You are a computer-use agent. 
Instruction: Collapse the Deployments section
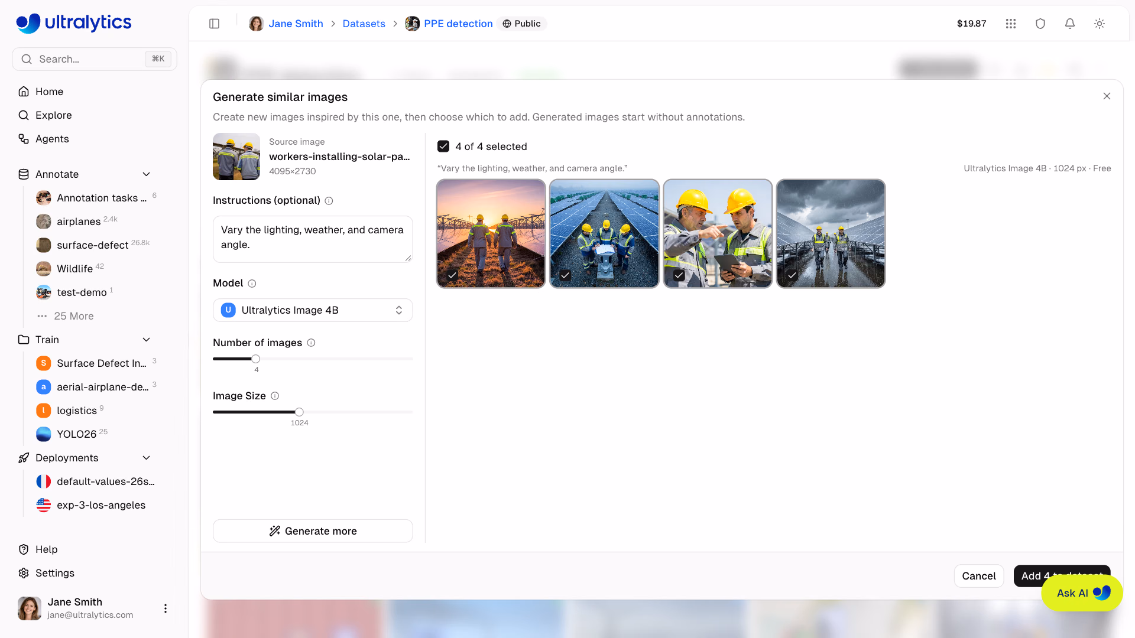coord(147,458)
